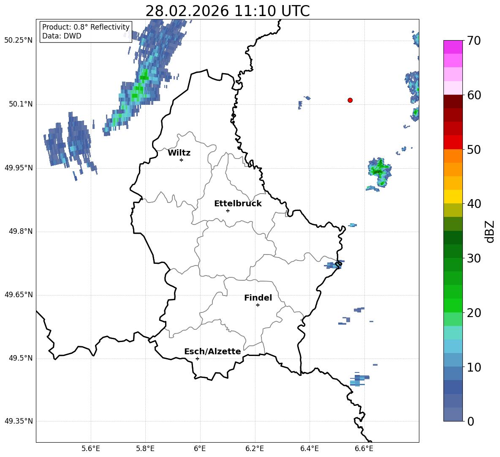Click the red dot marker on the map
500x457 pixels.
(x=350, y=100)
